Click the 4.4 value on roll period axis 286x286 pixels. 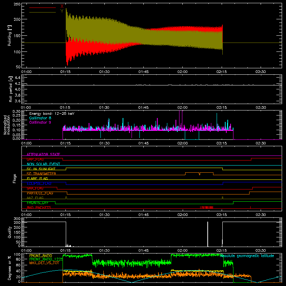click(18, 78)
